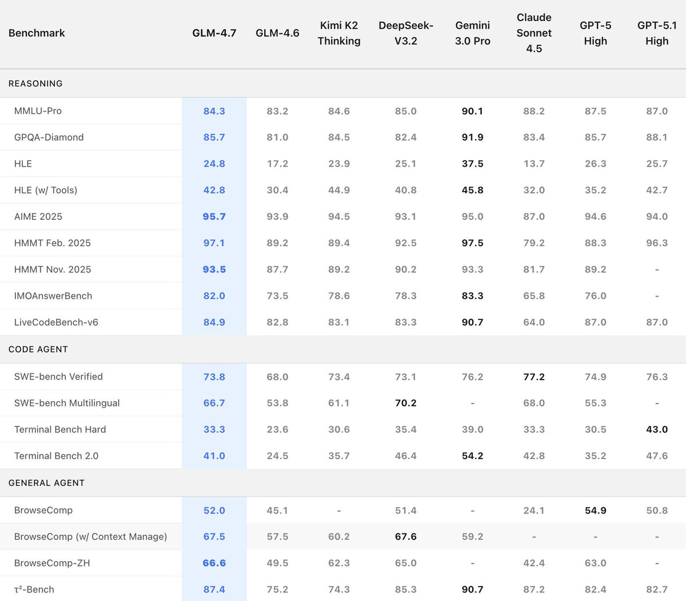The width and height of the screenshot is (686, 601).
Task: Select GLM-4.7 SWE-bench Verified score 73.8
Action: coord(214,377)
